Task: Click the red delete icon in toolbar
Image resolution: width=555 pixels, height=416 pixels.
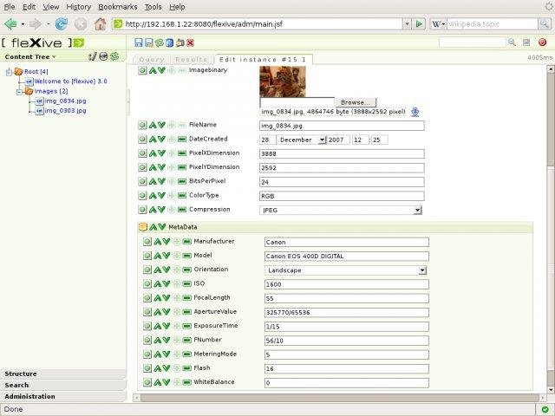Action: [190, 42]
